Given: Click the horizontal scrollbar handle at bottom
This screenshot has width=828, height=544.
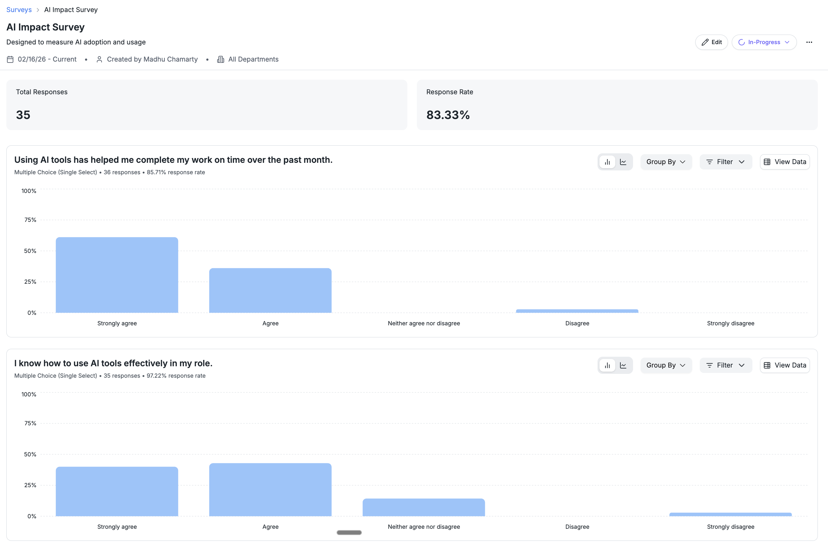Looking at the screenshot, I should pyautogui.click(x=349, y=533).
